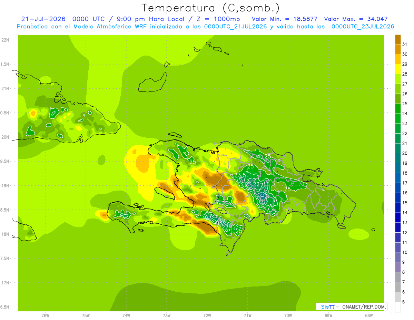Click the "21" label on the color bar
Image resolution: width=414 pixels, height=320 pixels.
pyautogui.click(x=405, y=143)
